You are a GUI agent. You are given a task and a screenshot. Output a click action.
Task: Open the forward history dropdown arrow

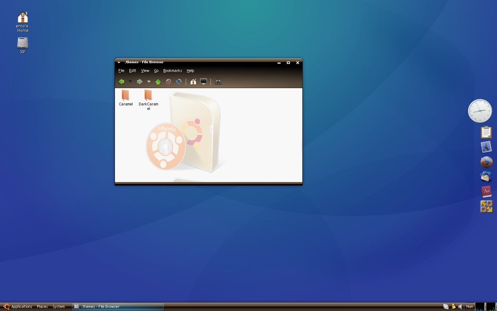click(149, 82)
